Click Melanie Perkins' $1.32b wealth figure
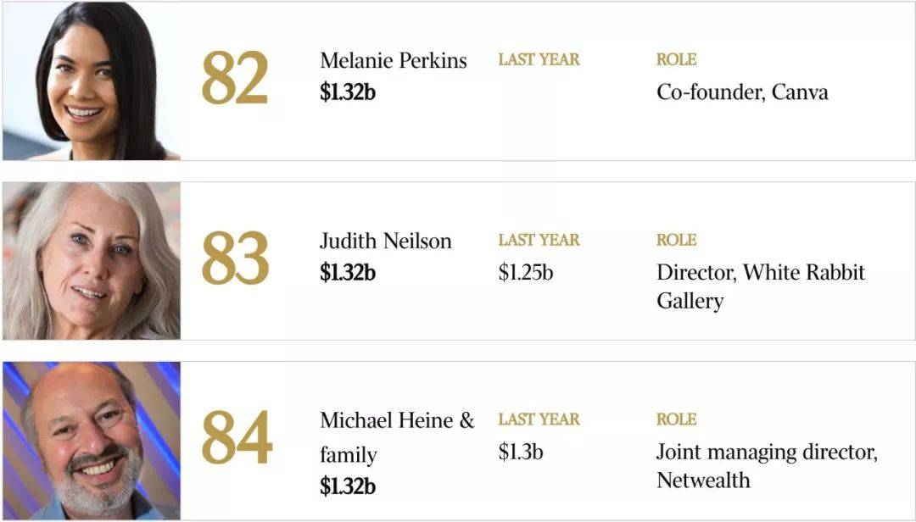This screenshot has width=916, height=522. pyautogui.click(x=348, y=92)
